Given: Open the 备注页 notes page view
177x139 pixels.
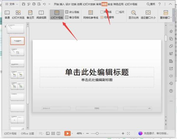Looking at the screenshot, I should pos(30,14).
